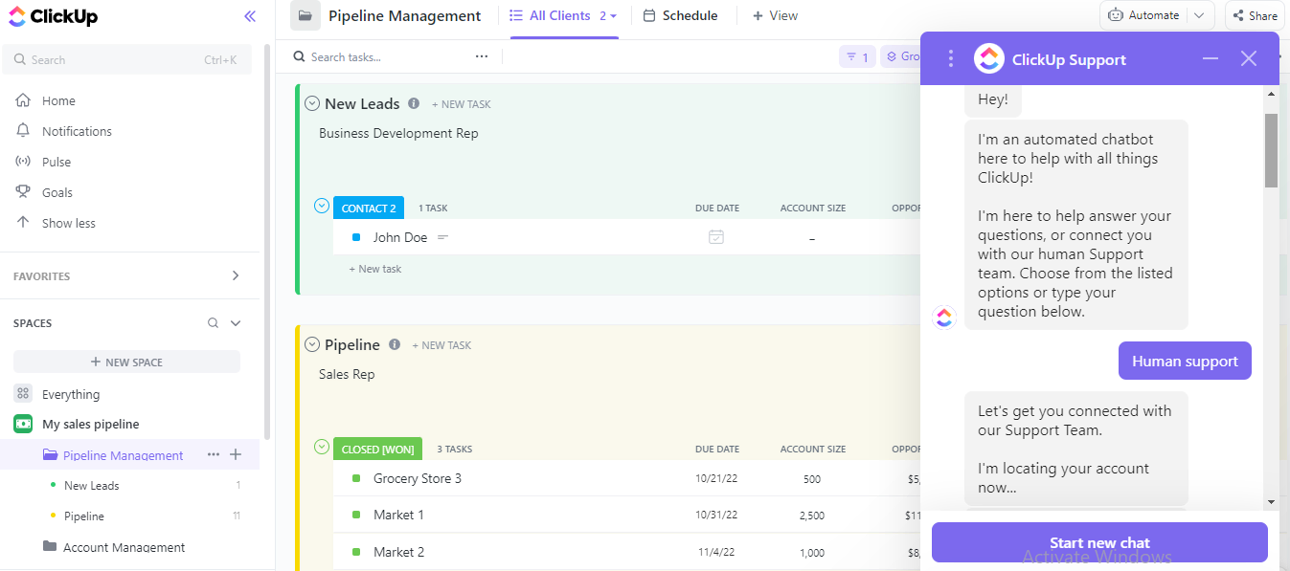
Task: Click Market 1 status color square
Action: tap(356, 515)
